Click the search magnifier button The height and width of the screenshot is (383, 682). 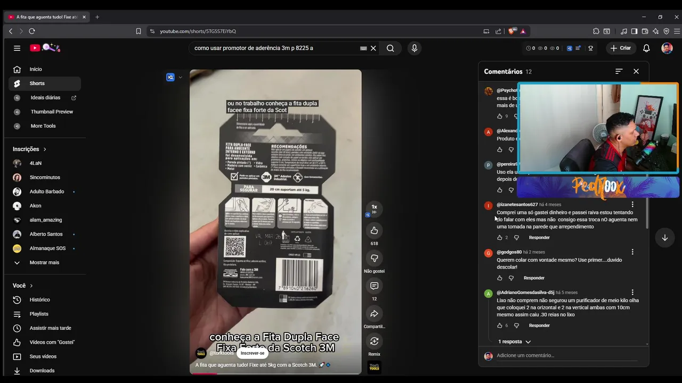[390, 48]
